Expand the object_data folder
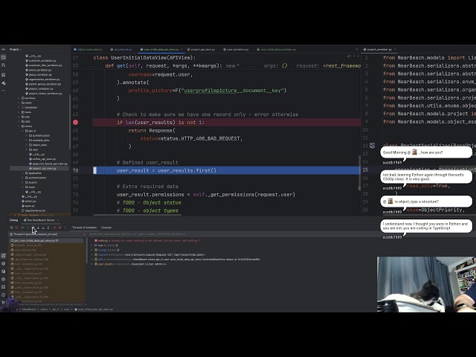Image resolution: width=476 pixels, height=357 pixels. pyautogui.click(x=26, y=145)
